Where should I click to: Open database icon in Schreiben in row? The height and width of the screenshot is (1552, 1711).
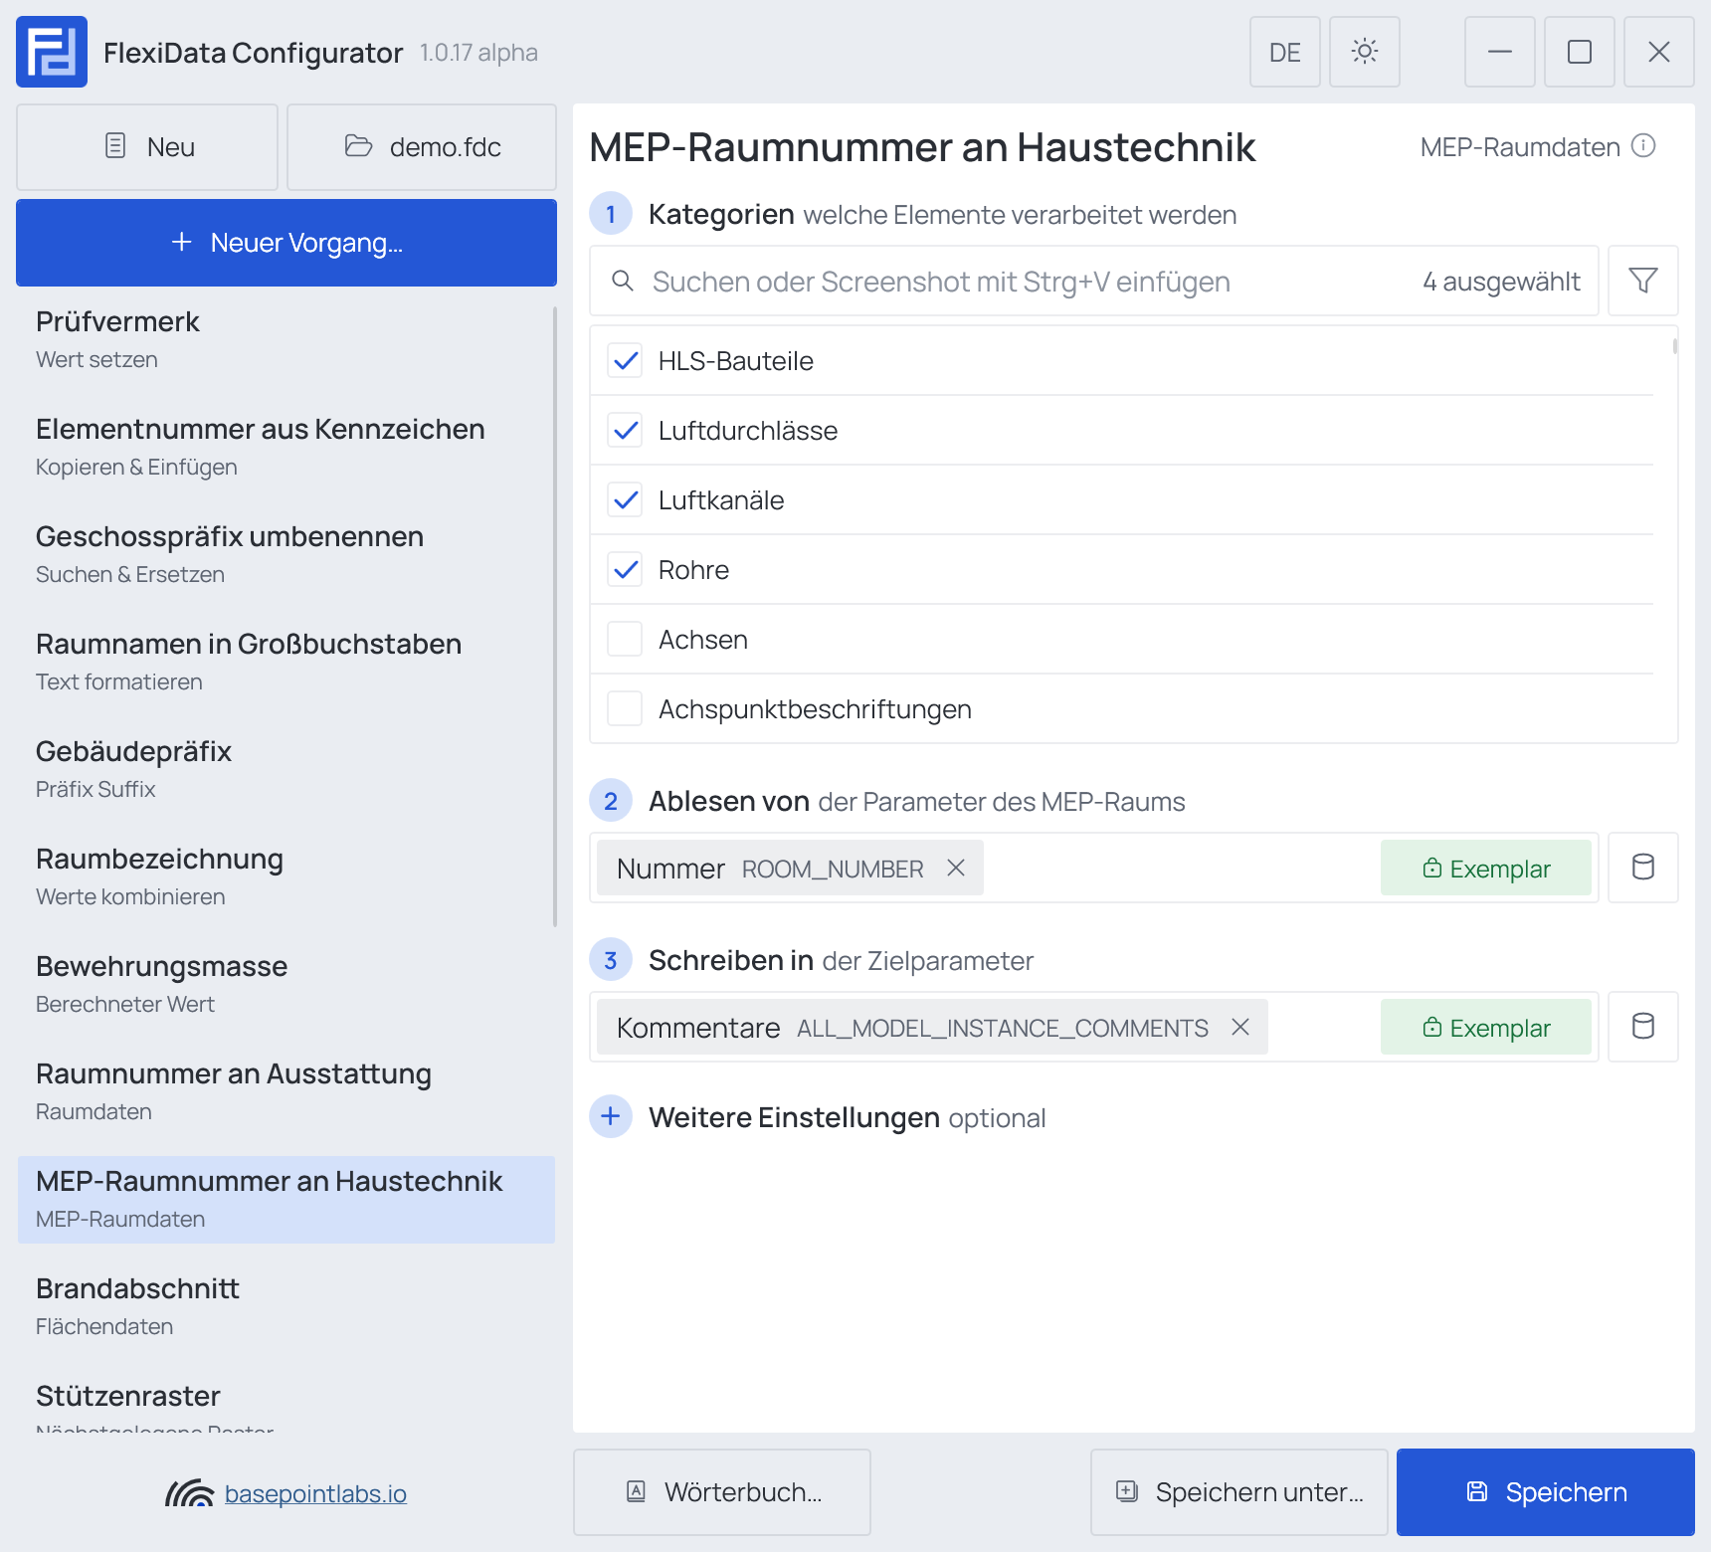tap(1643, 1027)
